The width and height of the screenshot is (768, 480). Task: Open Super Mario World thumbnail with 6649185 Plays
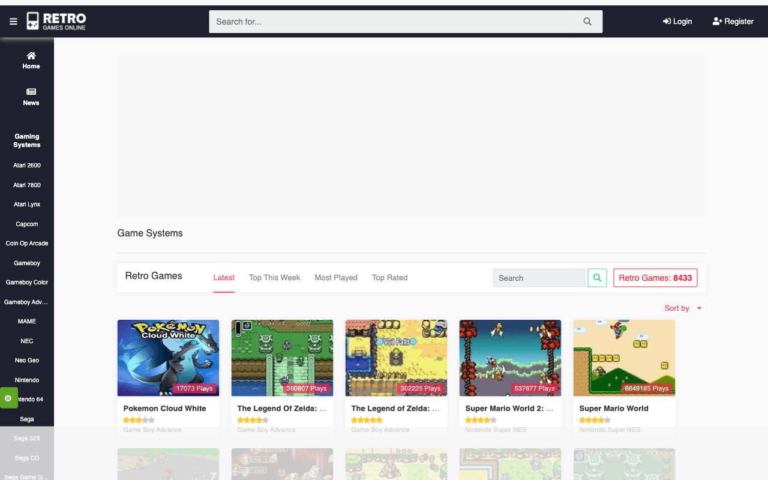624,358
